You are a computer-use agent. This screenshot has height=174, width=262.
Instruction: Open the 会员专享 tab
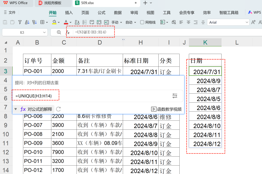click(187, 13)
